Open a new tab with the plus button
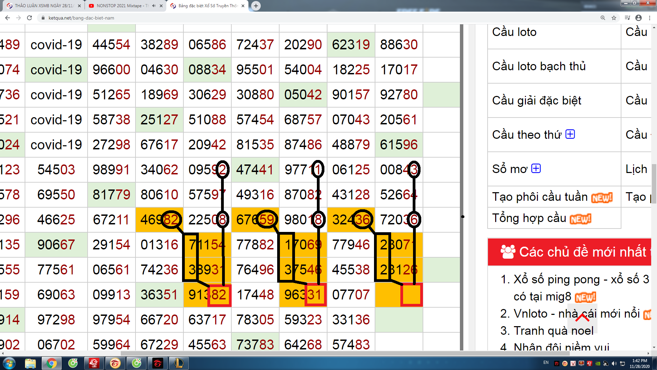 256,6
